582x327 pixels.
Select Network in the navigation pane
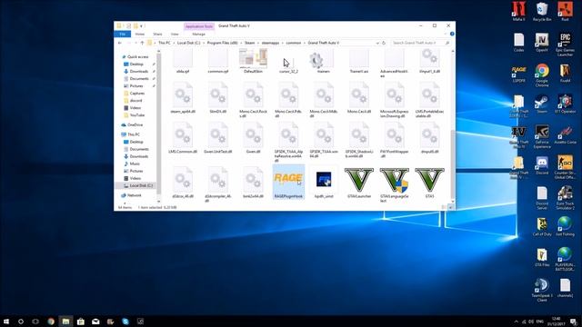134,195
